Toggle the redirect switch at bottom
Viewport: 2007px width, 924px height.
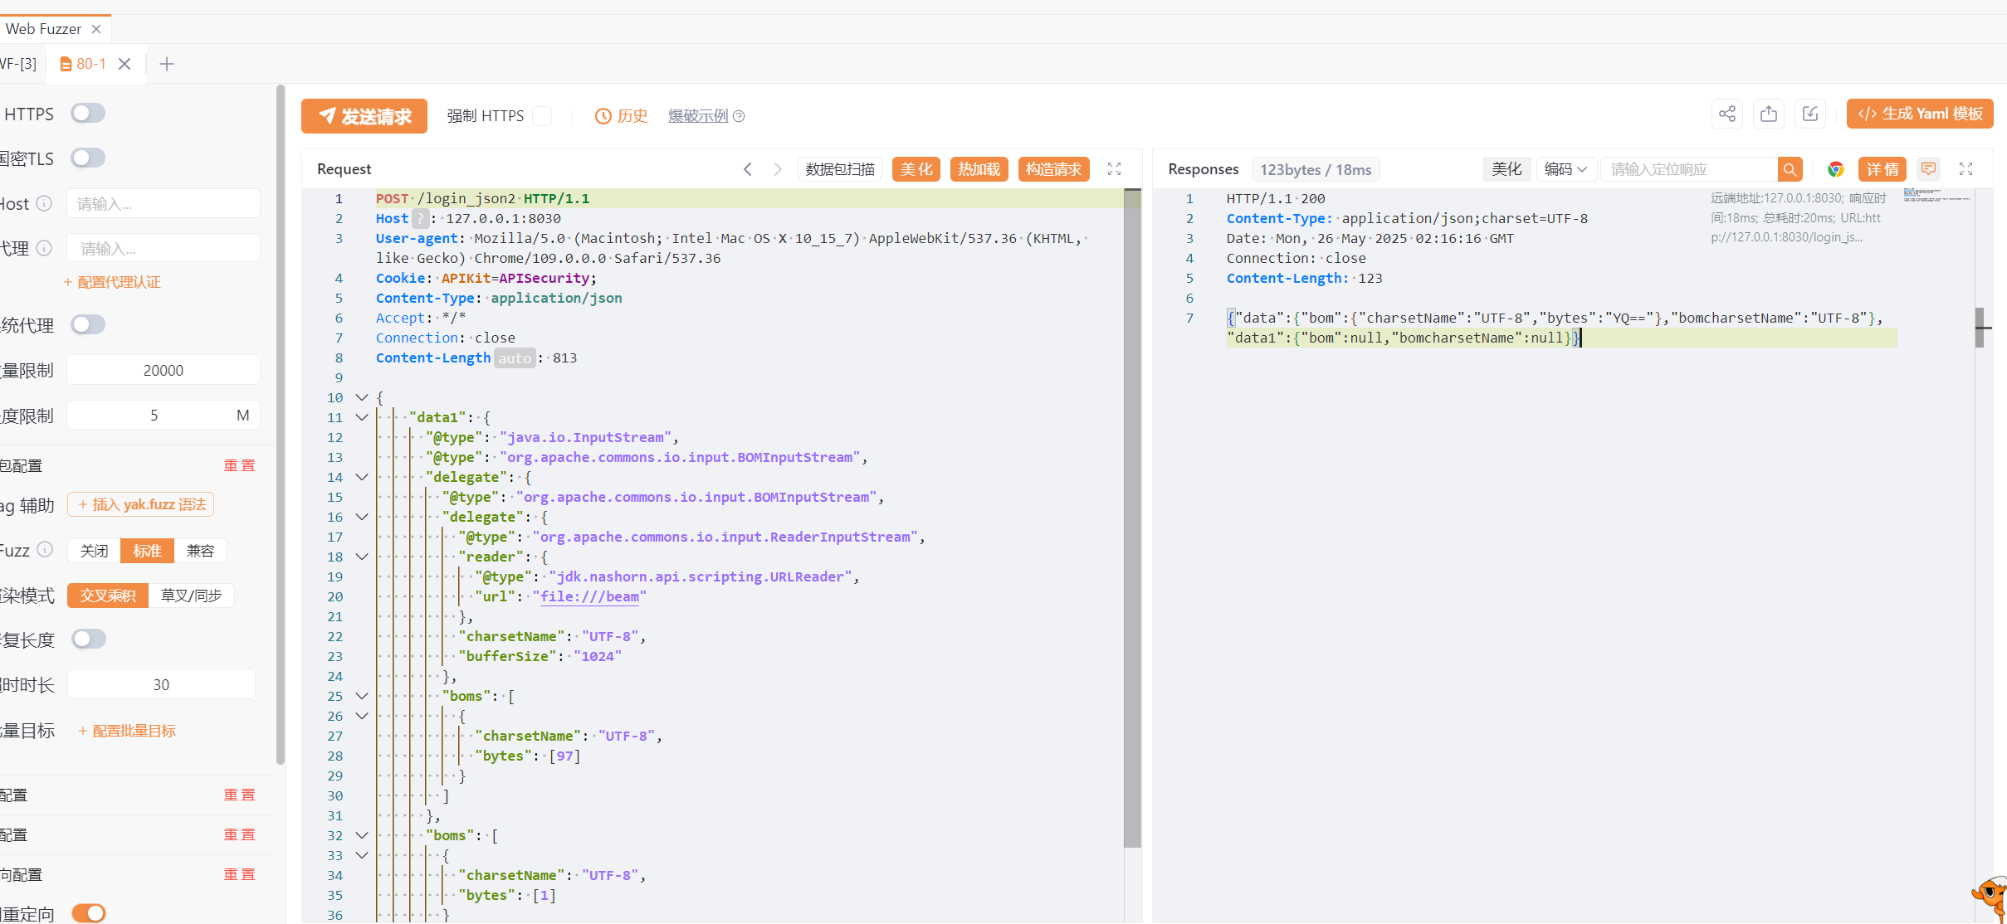point(89,913)
